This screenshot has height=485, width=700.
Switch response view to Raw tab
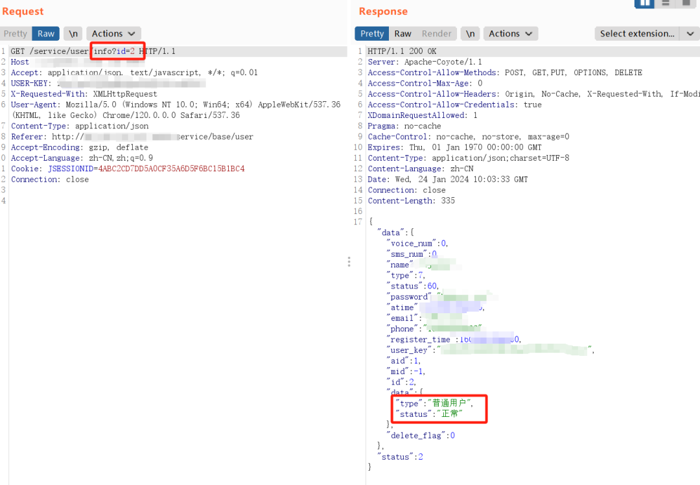pyautogui.click(x=403, y=34)
